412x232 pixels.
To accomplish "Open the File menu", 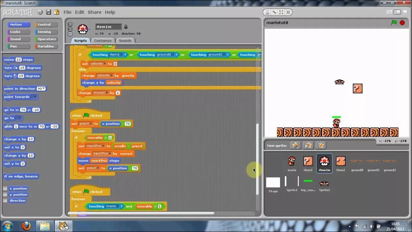I will coord(68,12).
